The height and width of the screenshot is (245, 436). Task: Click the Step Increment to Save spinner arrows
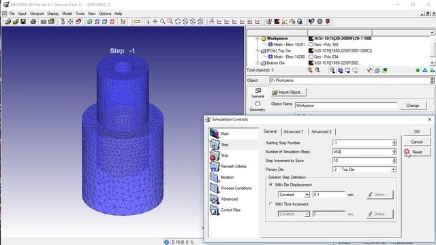(x=394, y=161)
